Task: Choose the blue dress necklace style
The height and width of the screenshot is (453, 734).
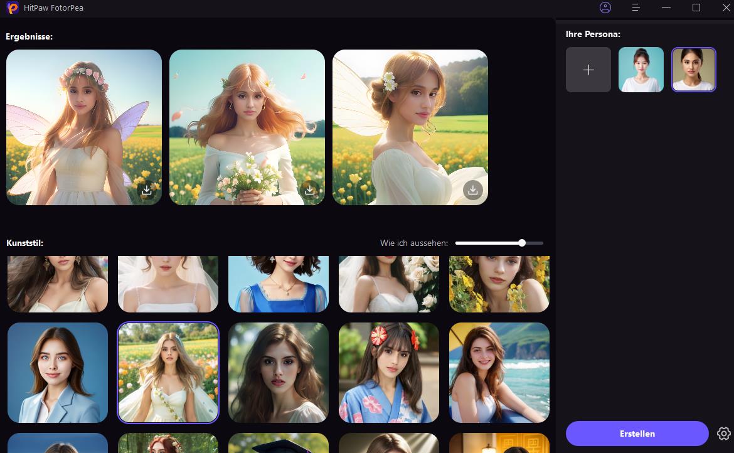Action: point(279,284)
